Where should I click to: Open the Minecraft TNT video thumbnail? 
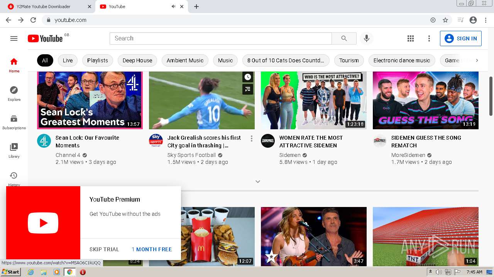426,236
